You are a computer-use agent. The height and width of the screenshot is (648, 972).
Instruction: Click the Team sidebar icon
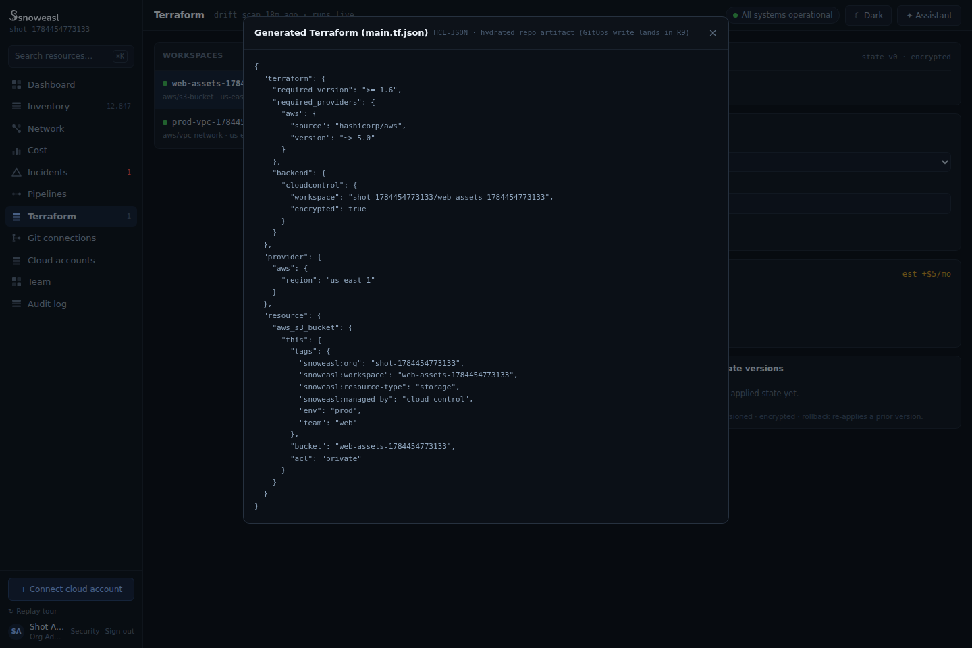point(16,282)
